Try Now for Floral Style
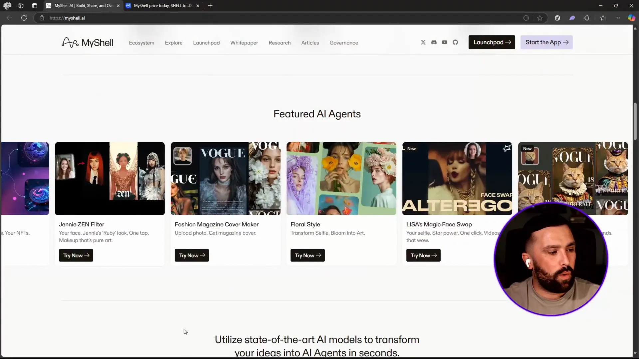The height and width of the screenshot is (359, 639). tap(308, 255)
